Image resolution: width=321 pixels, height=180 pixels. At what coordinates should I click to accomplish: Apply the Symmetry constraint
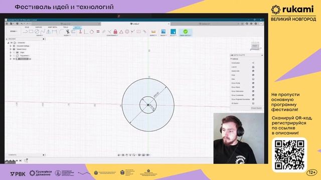138,31
